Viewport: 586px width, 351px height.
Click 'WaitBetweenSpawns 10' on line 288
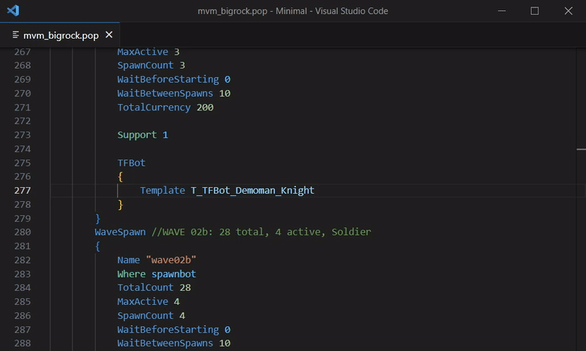point(174,343)
